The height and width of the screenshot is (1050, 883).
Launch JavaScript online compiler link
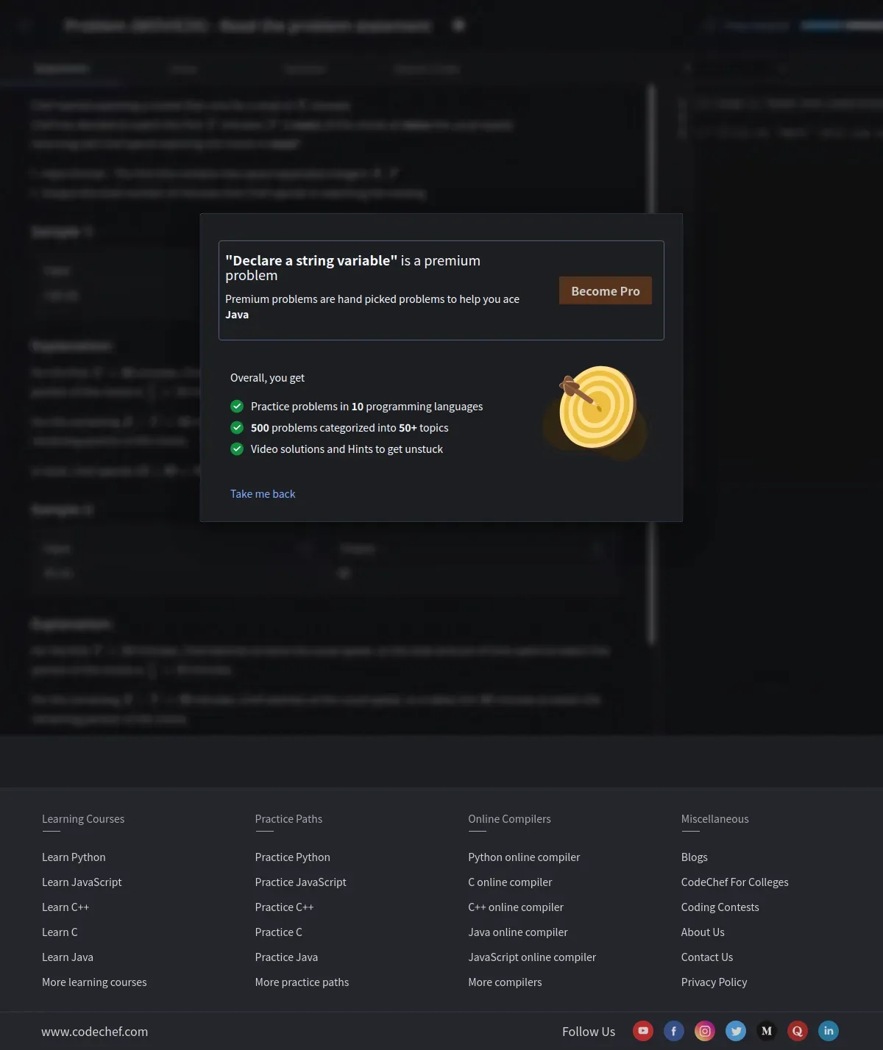coord(532,957)
